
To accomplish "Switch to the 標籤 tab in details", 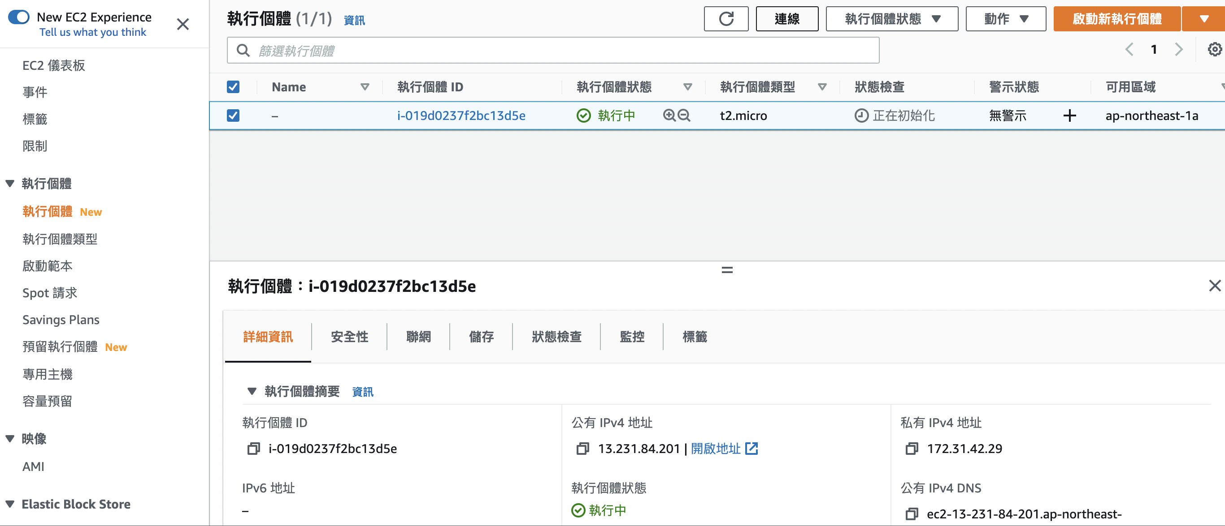I will click(695, 337).
